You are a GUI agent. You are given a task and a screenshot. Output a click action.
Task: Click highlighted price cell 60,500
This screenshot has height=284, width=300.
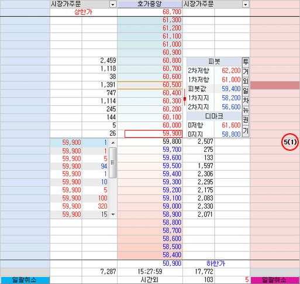[150, 85]
